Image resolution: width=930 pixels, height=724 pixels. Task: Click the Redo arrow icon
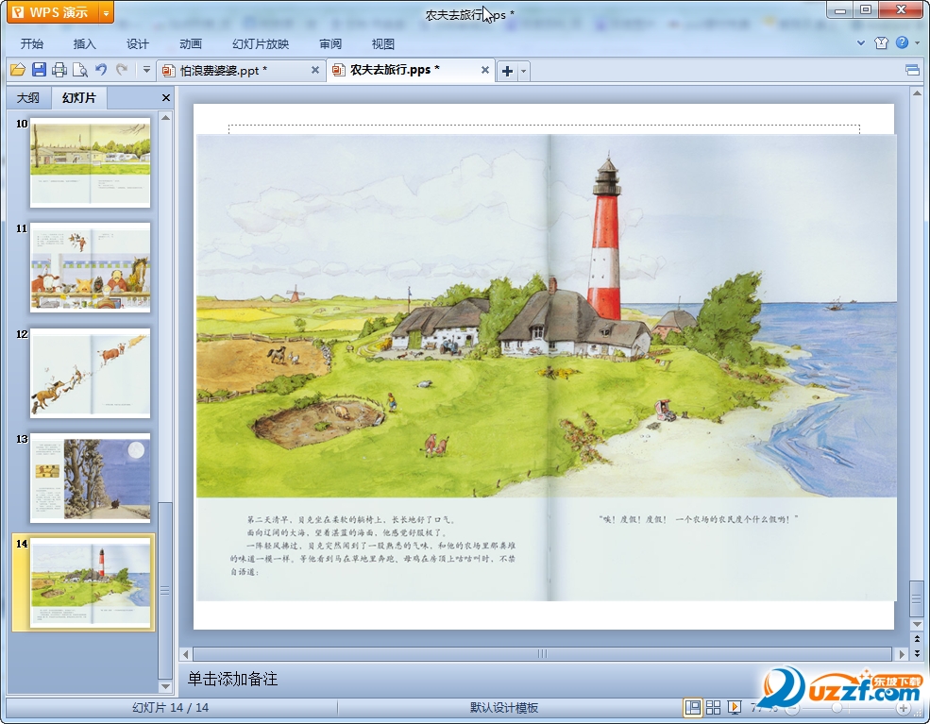tap(122, 70)
